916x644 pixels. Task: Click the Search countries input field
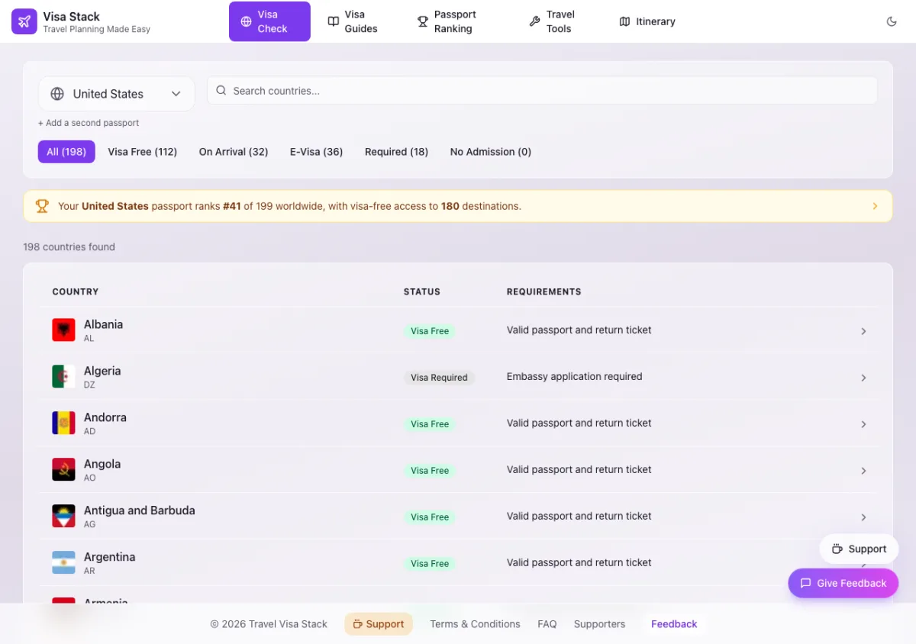(x=542, y=91)
